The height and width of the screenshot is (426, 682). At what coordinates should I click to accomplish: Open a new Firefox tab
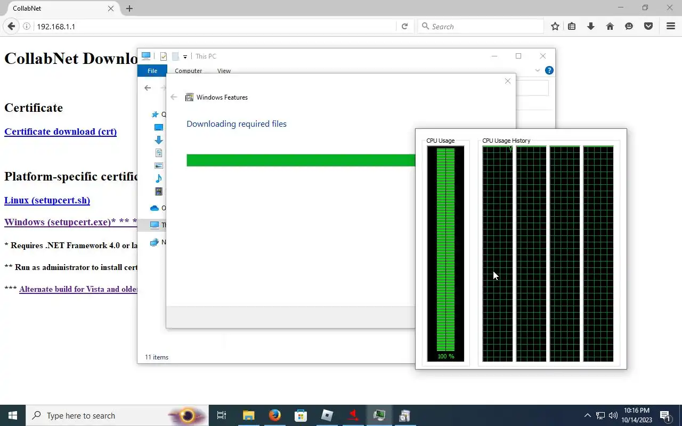click(x=129, y=9)
